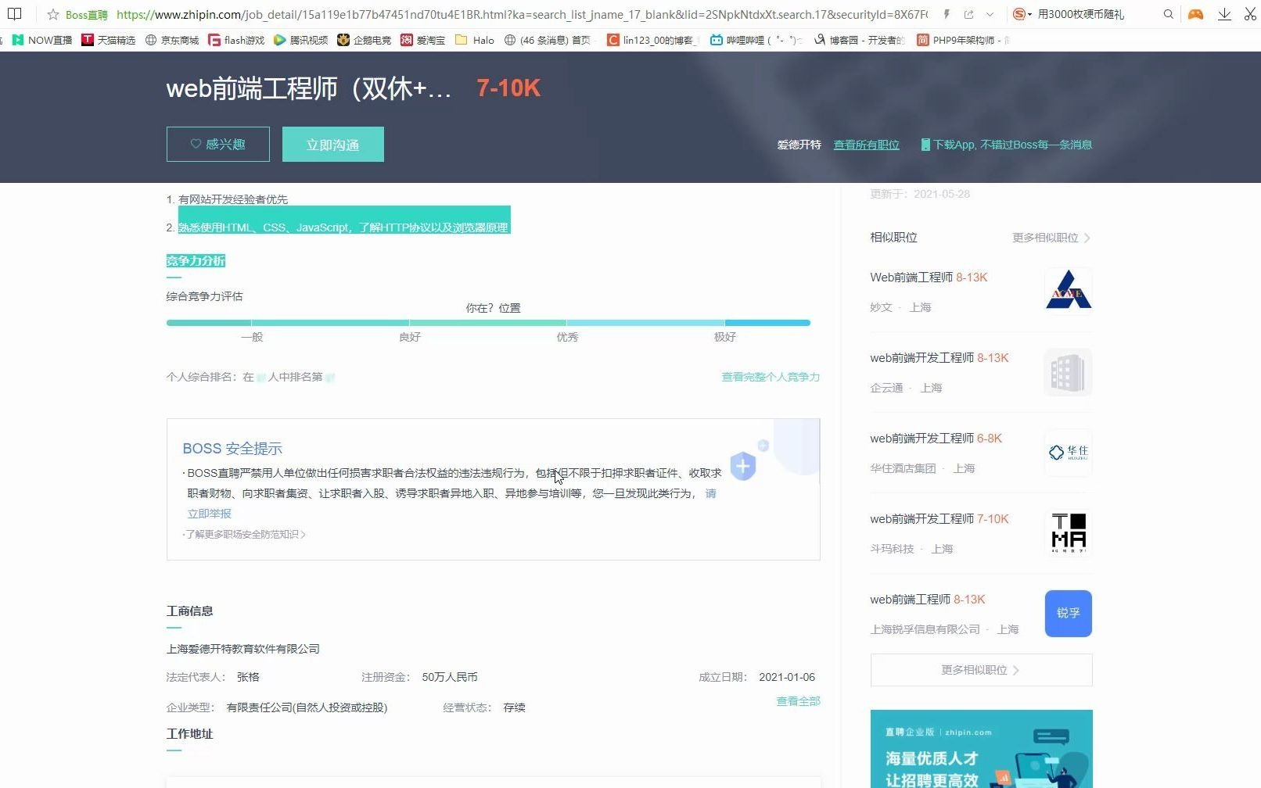Viewport: 1261px width, 788px height.
Task: Click the 企云通 building placeholder logo
Action: (x=1068, y=371)
